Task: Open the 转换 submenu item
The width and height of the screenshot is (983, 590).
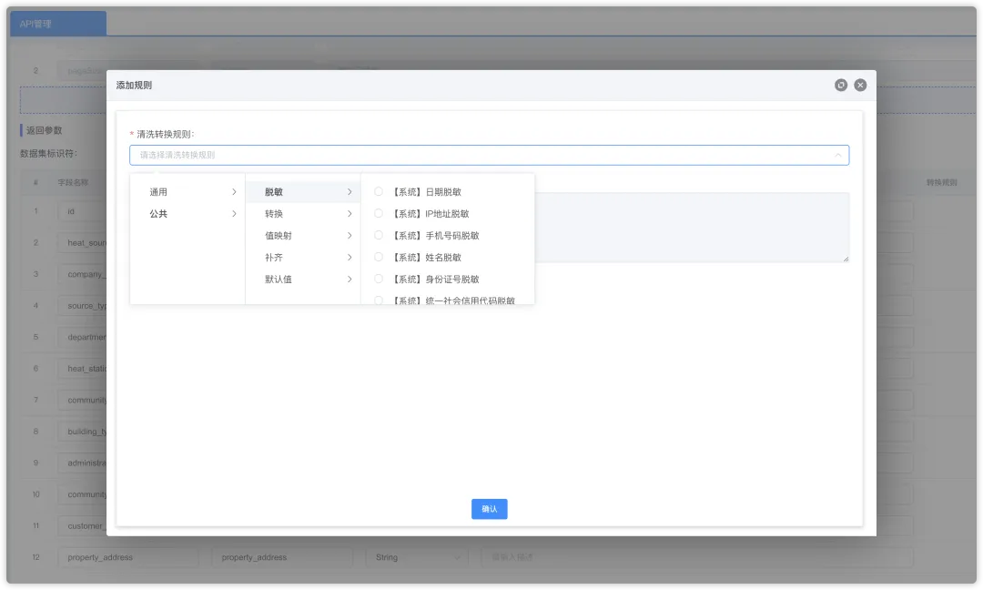Action: pos(303,214)
